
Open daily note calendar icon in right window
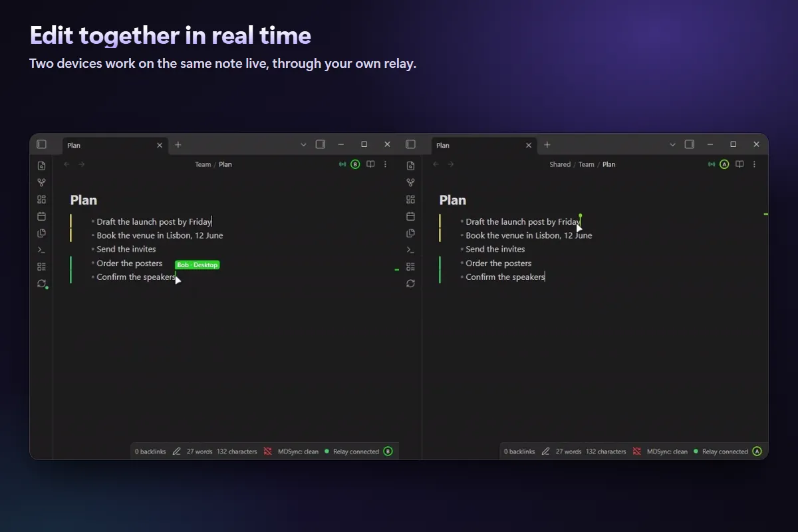pos(410,216)
